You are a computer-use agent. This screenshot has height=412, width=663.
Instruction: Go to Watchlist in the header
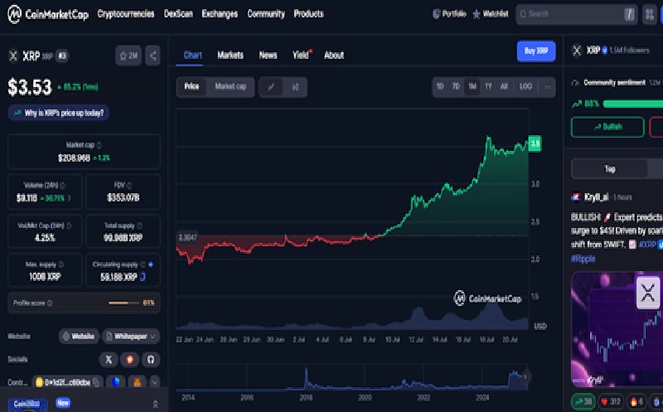click(x=490, y=14)
